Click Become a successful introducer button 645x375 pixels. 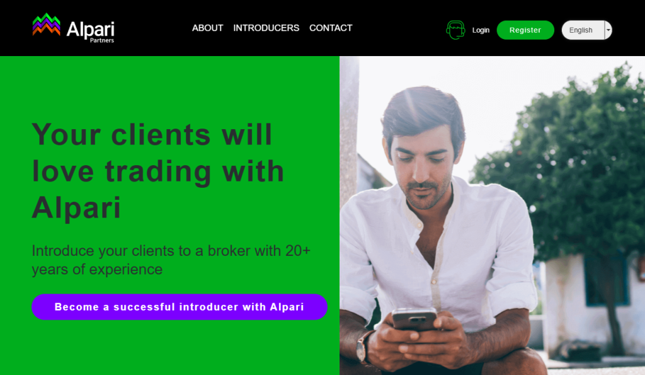(180, 307)
